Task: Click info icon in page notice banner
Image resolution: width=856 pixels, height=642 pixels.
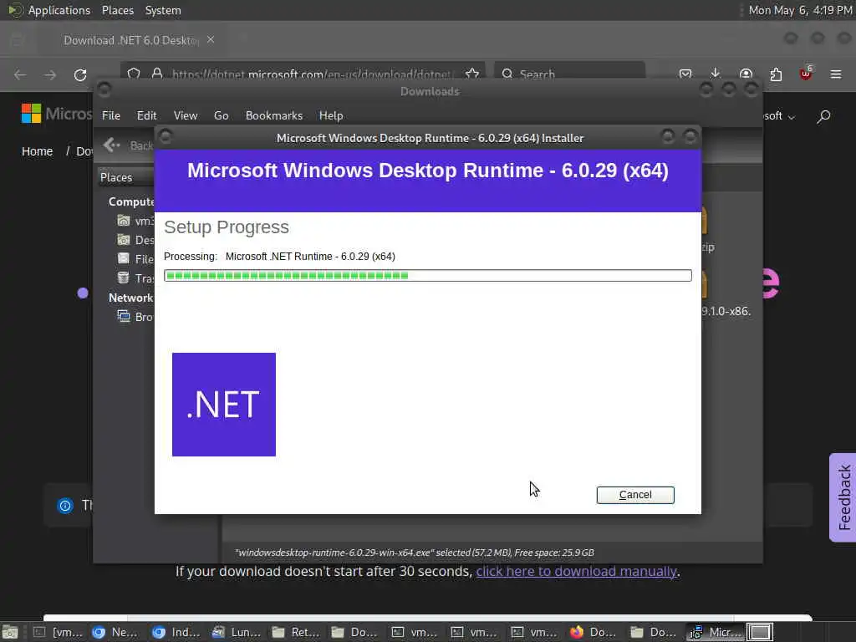Action: [x=65, y=506]
